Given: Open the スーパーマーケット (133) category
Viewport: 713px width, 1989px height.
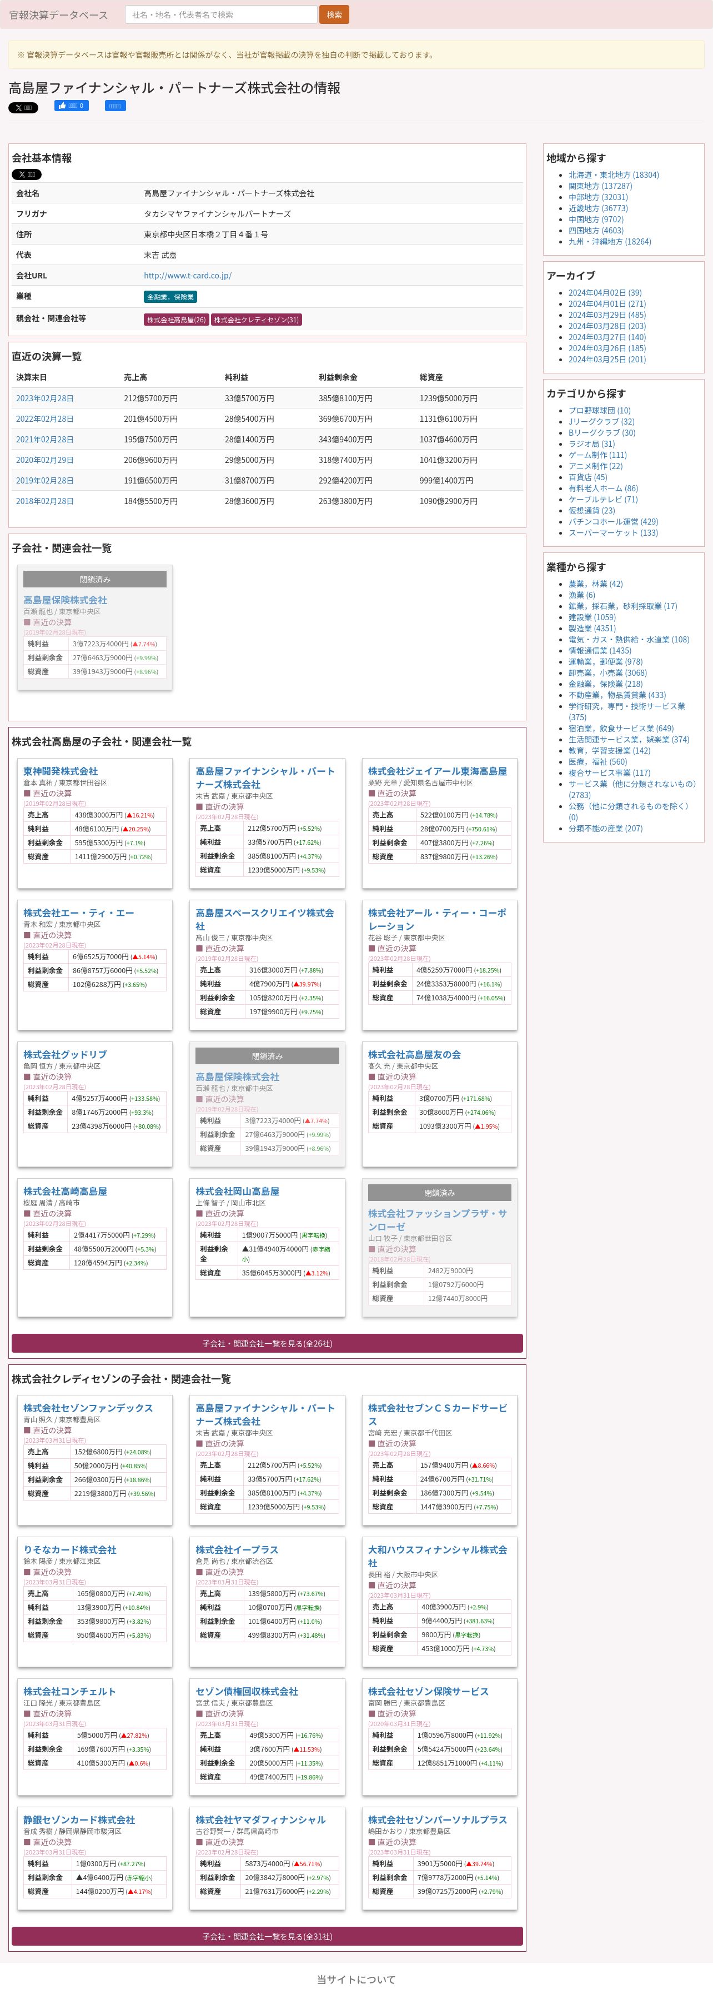Looking at the screenshot, I should 614,533.
